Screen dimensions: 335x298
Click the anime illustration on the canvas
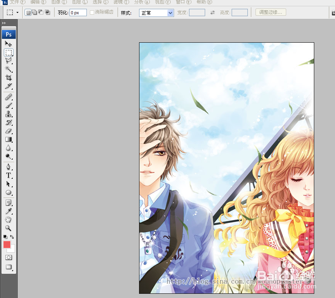tap(227, 168)
